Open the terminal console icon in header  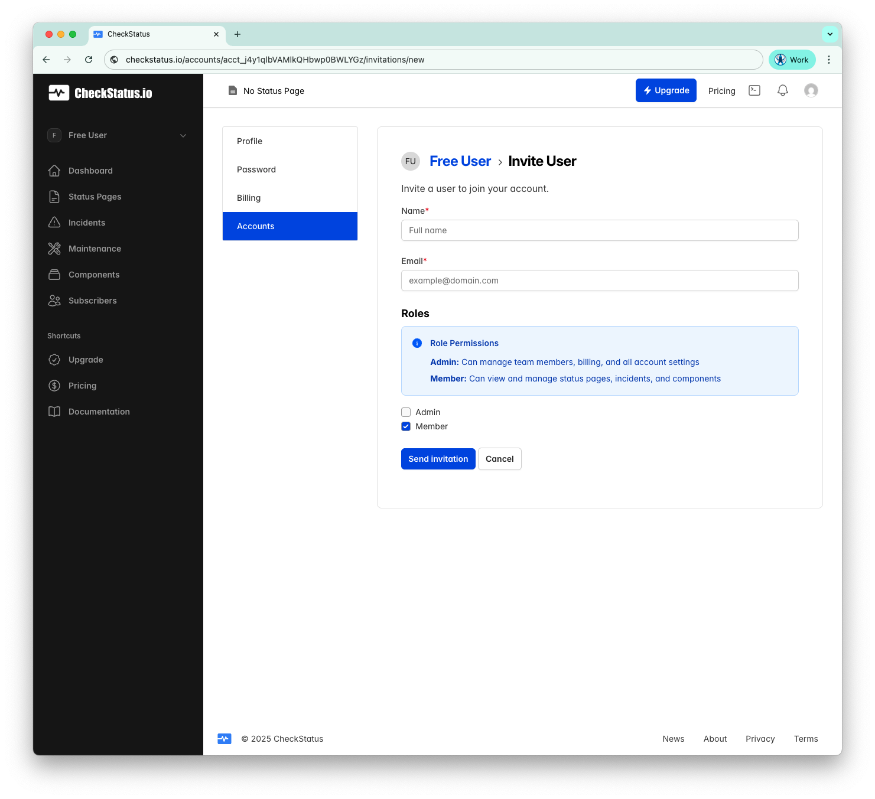pyautogui.click(x=754, y=90)
